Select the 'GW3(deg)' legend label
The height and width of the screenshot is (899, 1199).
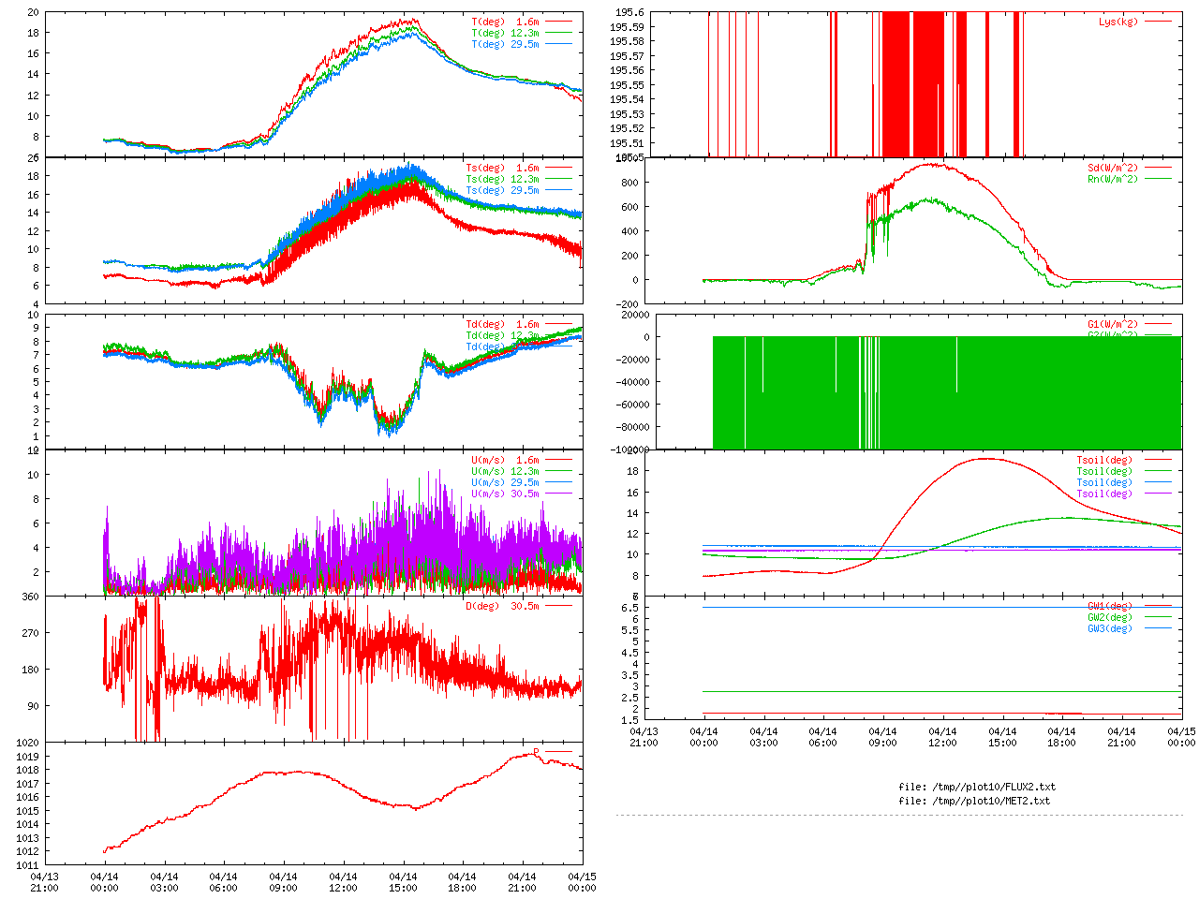pyautogui.click(x=1110, y=629)
